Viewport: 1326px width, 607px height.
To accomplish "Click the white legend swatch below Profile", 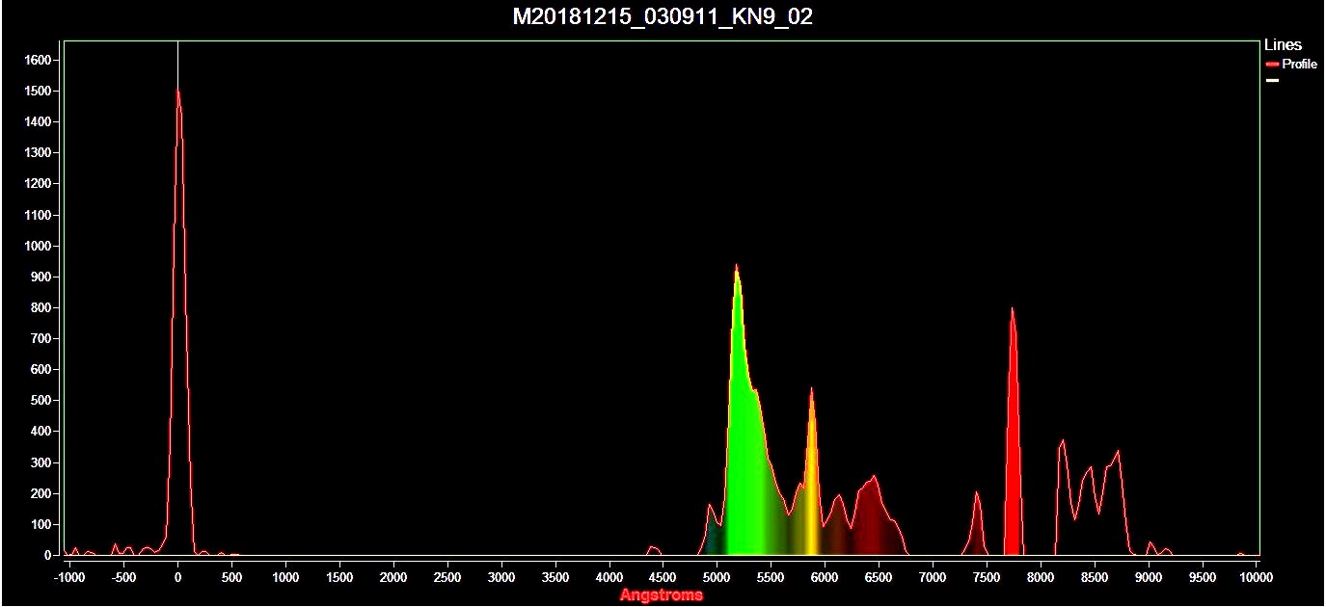I will pos(1272,81).
